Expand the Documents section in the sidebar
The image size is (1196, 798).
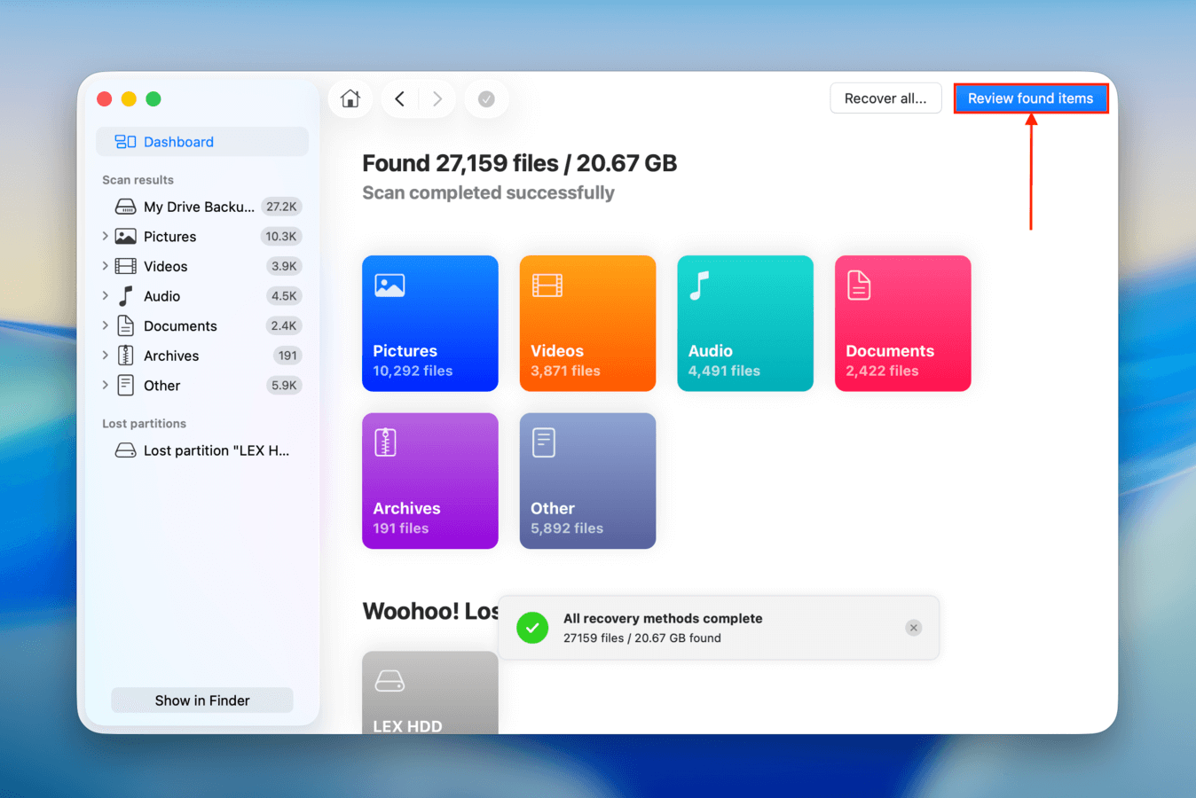click(105, 325)
